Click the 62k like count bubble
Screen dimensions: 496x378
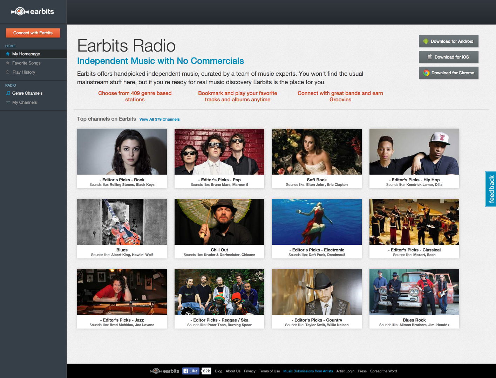click(206, 371)
